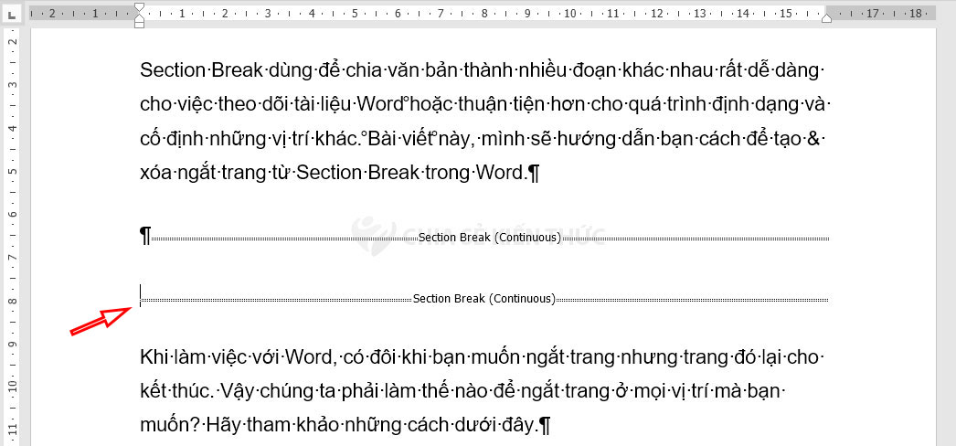The height and width of the screenshot is (446, 956).
Task: Click the second Section Break (Continuous) line
Action: tap(484, 299)
